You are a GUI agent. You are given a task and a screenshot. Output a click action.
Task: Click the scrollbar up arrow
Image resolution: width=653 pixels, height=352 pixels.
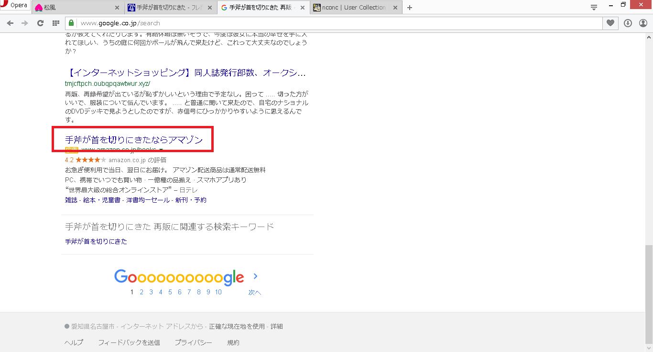coord(649,36)
